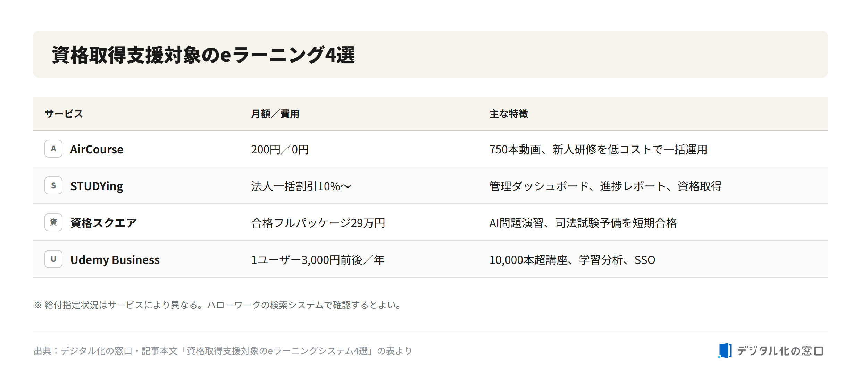Click the 月額／費用 column header
The width and height of the screenshot is (861, 391).
click(x=275, y=114)
